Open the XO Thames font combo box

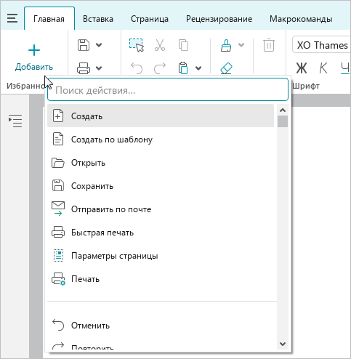[x=322, y=45]
